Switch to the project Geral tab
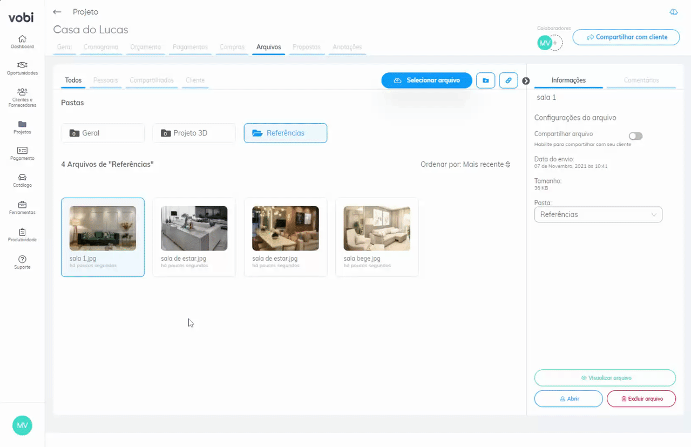This screenshot has width=691, height=447. [x=64, y=47]
